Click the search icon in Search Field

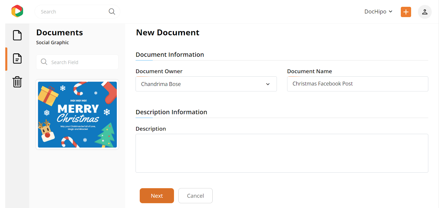(44, 62)
